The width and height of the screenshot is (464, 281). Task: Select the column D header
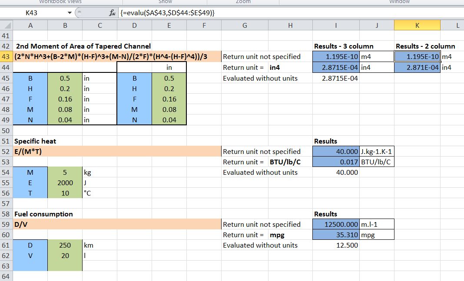coord(134,26)
